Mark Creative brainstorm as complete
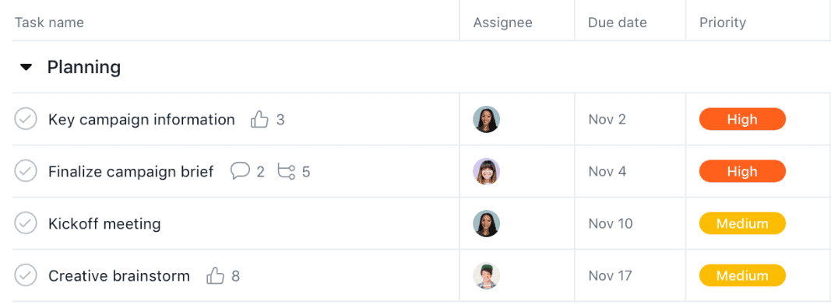The image size is (831, 308). click(x=26, y=275)
